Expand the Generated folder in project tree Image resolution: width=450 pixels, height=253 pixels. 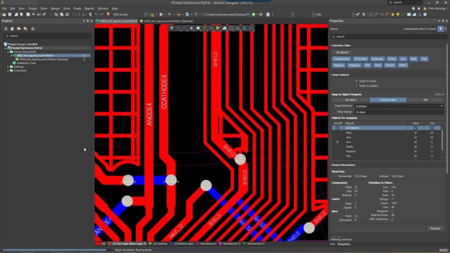(8, 71)
